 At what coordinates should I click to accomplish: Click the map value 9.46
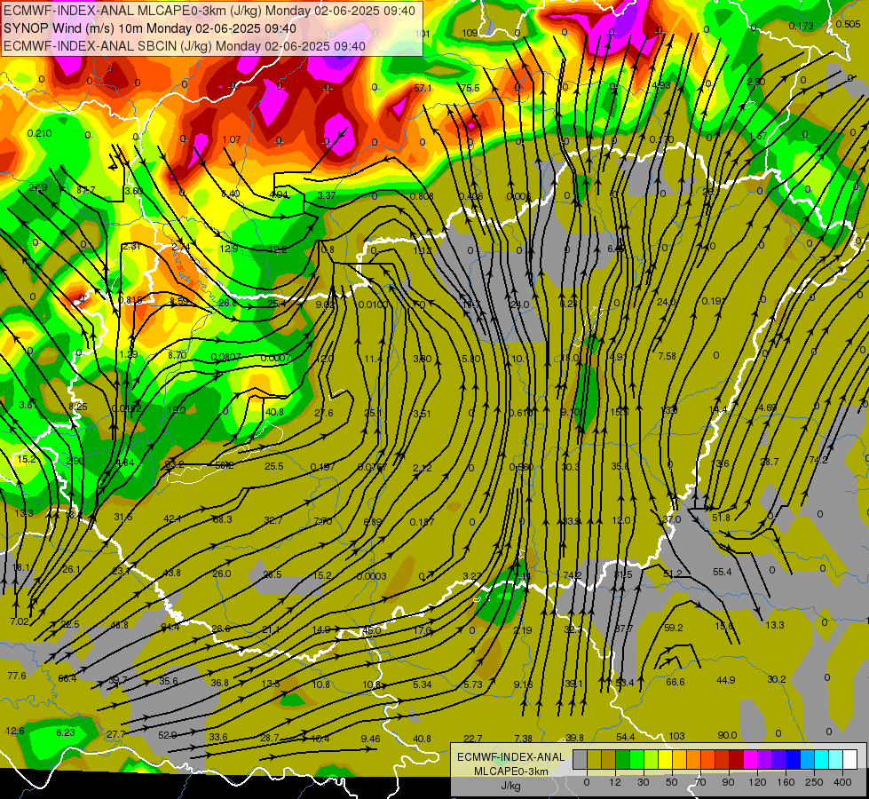pos(370,738)
